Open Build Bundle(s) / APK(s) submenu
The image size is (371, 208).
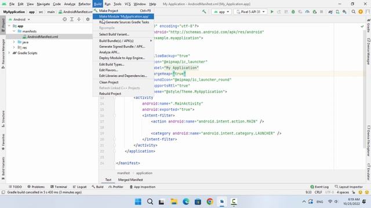coord(123,41)
